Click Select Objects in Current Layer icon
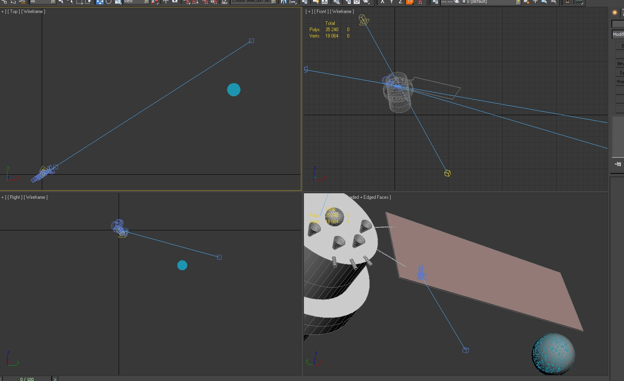624x381 pixels. (544, 2)
